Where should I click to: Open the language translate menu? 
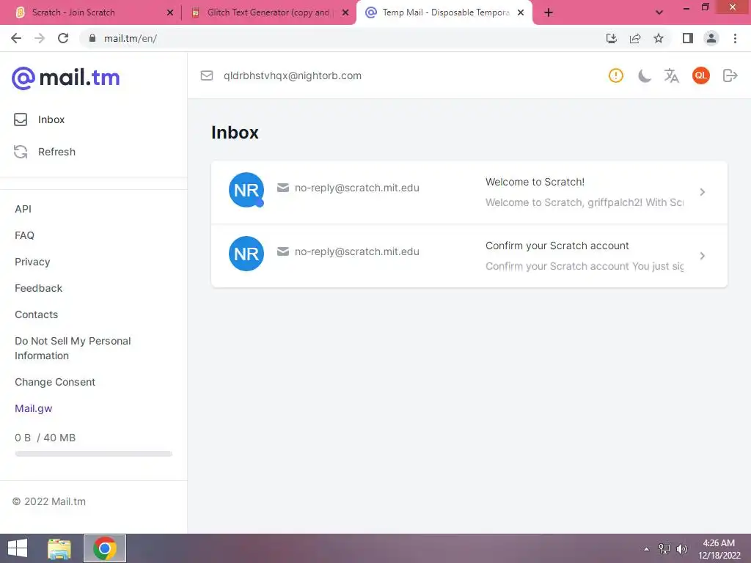pyautogui.click(x=672, y=76)
